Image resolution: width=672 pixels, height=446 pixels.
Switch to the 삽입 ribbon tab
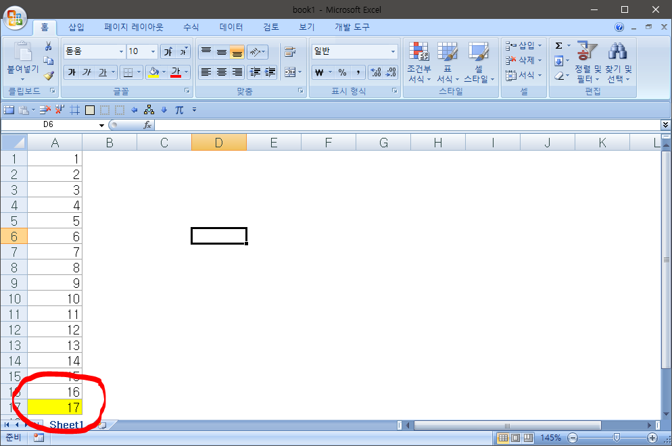[76, 28]
